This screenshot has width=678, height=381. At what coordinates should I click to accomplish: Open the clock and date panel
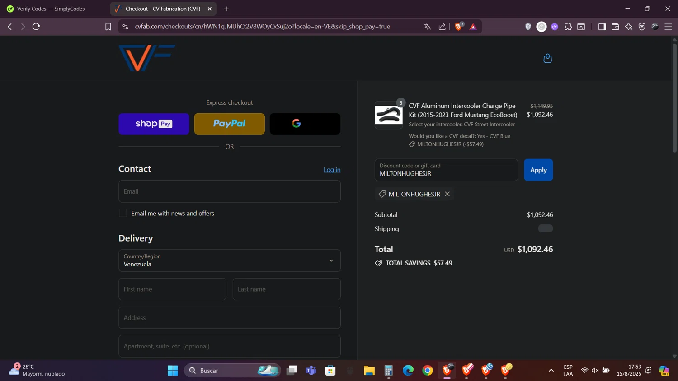pyautogui.click(x=629, y=370)
